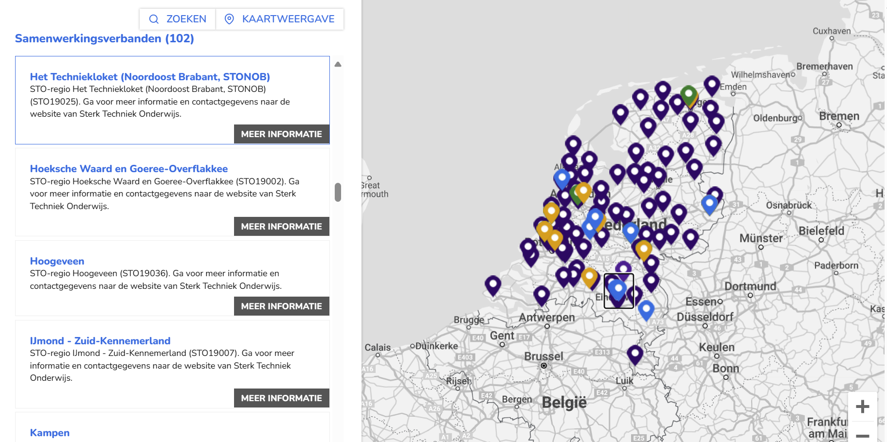The width and height of the screenshot is (887, 442).
Task: Open the Hoogeveen region link
Action: click(57, 261)
